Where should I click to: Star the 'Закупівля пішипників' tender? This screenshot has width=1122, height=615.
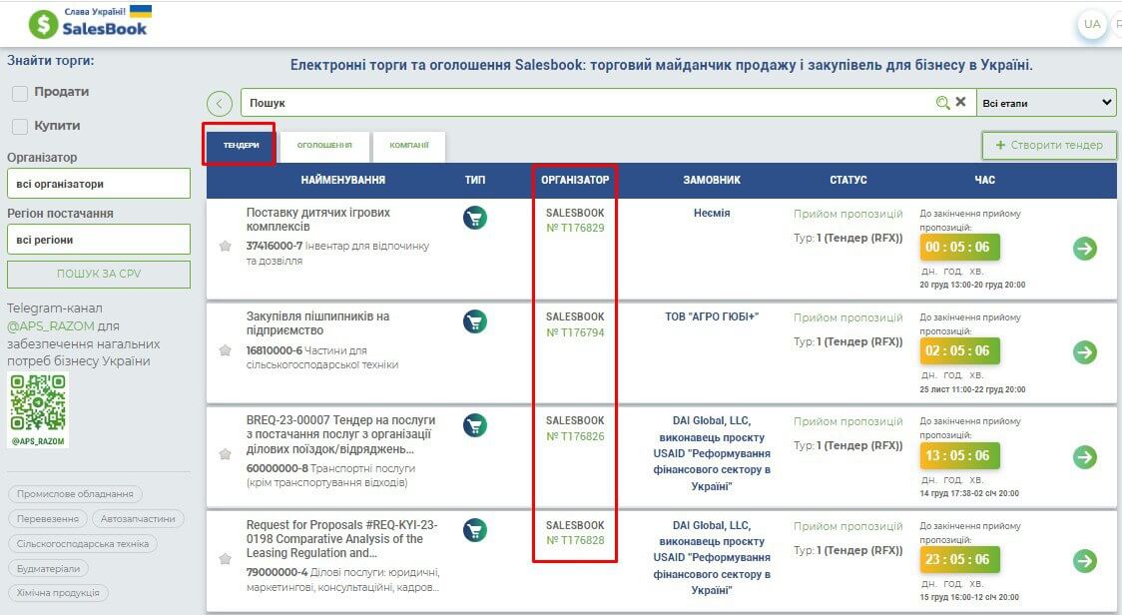(226, 350)
